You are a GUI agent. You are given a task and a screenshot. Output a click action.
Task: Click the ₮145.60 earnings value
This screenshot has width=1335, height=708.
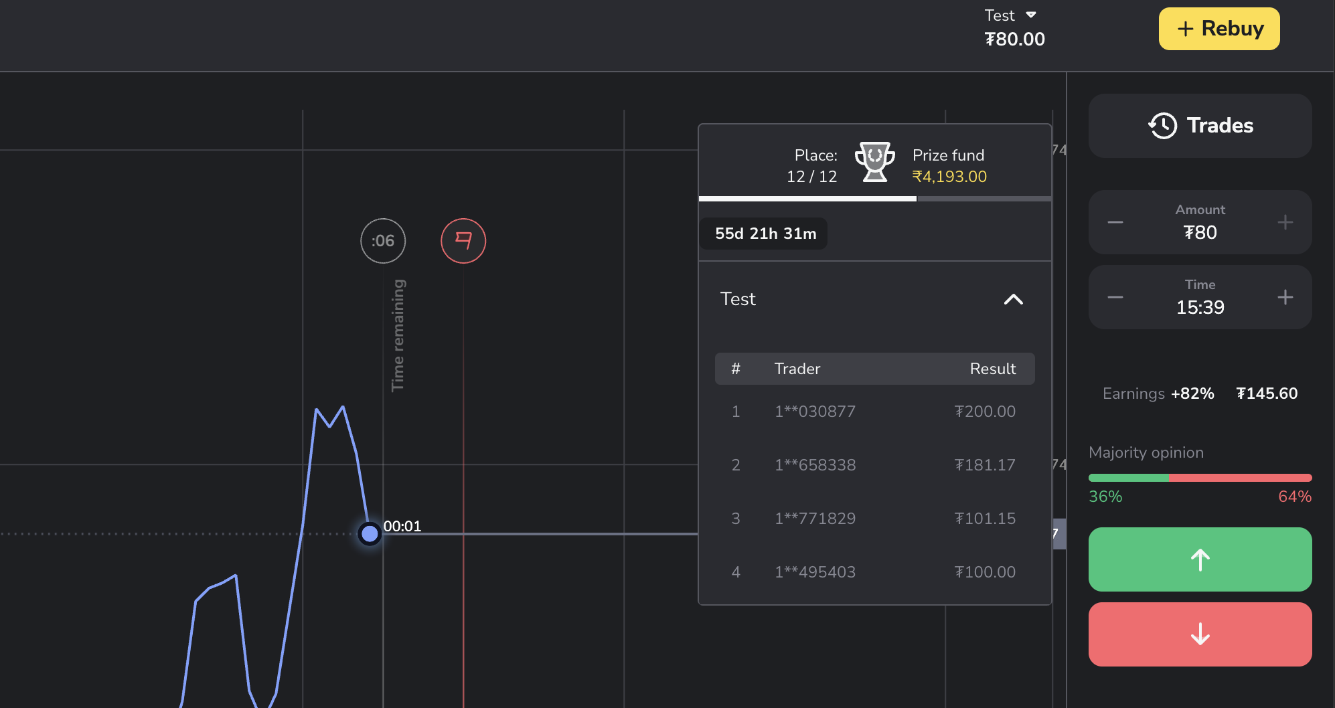point(1267,393)
